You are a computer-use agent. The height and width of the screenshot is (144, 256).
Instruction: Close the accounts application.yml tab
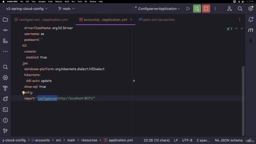(131, 20)
